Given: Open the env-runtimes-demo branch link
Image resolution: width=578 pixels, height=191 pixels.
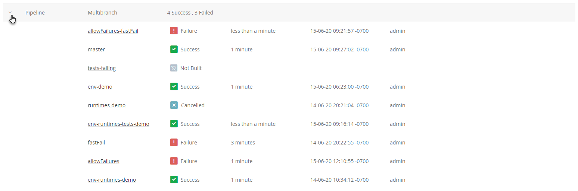Looking at the screenshot, I should click(x=112, y=180).
